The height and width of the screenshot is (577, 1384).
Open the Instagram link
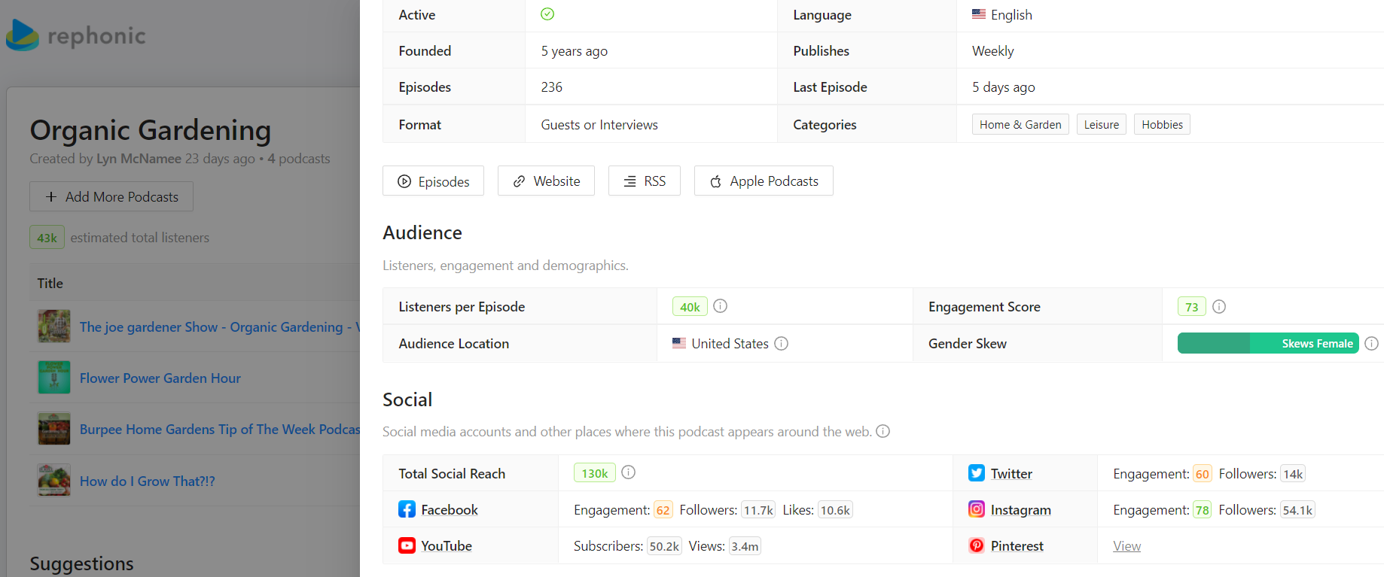coord(1021,510)
